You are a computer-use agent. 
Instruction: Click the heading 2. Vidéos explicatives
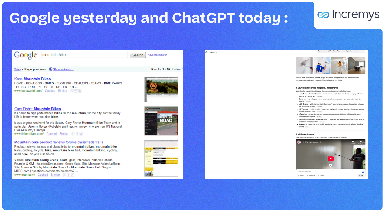coord(305,134)
